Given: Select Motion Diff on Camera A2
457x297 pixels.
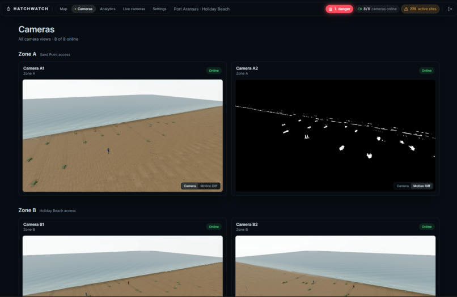Looking at the screenshot, I should pos(421,186).
